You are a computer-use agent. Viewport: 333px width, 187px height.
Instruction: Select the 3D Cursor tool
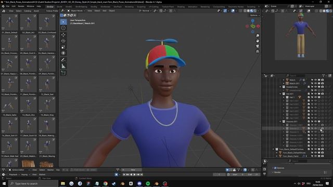pos(63,28)
